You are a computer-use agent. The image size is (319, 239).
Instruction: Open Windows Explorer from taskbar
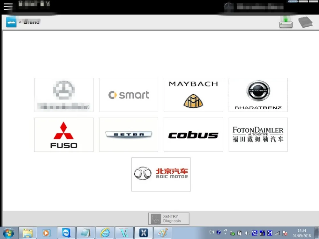[x=28, y=233]
